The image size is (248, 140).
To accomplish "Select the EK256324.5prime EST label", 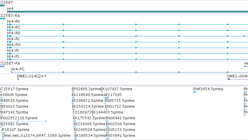I will pos(88,107).
